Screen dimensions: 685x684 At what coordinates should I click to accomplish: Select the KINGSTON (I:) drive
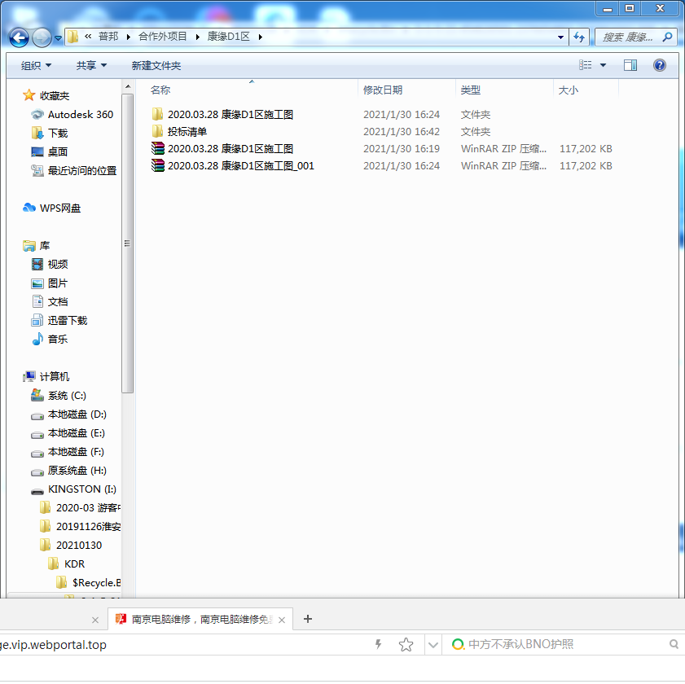(81, 489)
